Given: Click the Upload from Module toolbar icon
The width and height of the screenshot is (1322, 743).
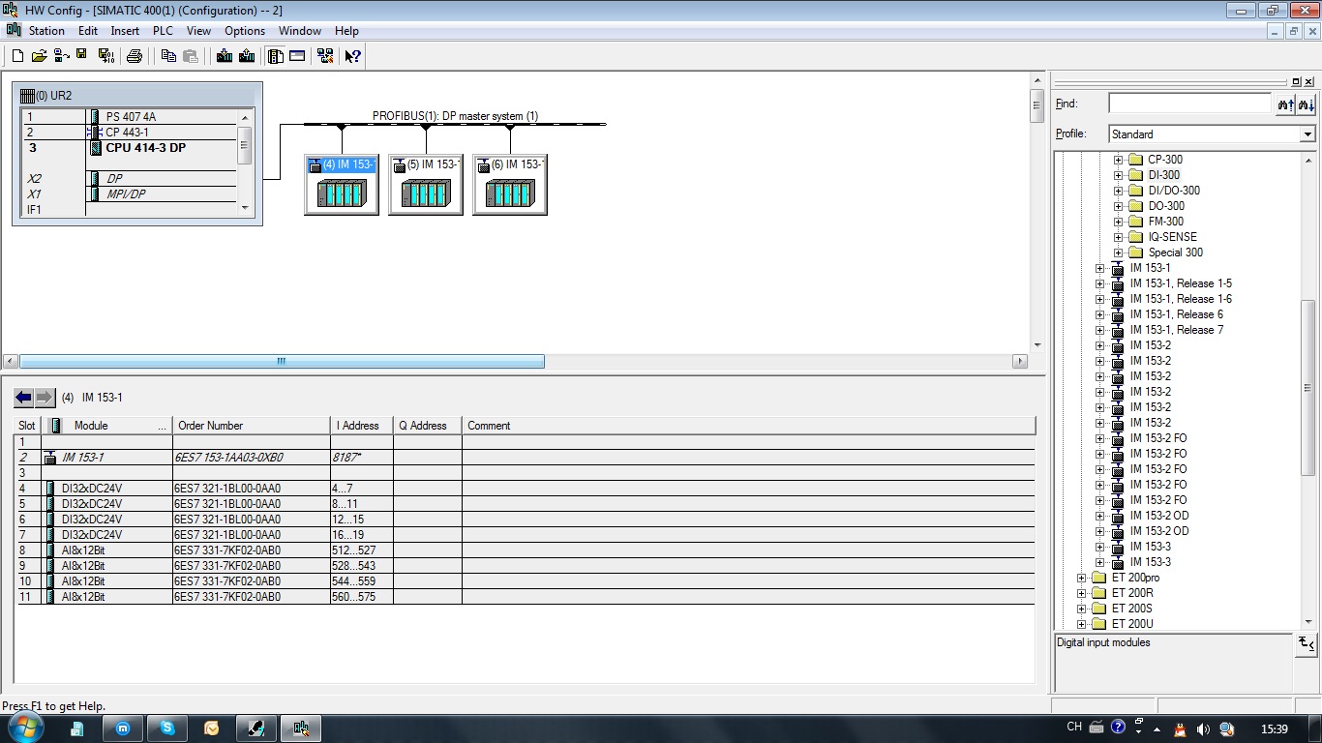Looking at the screenshot, I should point(247,56).
